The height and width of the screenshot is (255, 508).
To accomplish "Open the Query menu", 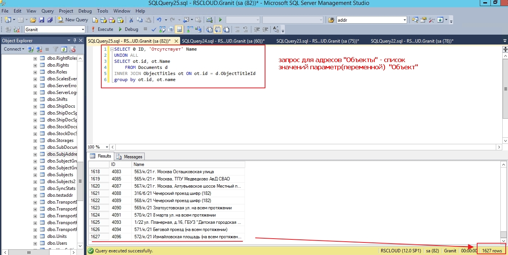I will coord(48,11).
